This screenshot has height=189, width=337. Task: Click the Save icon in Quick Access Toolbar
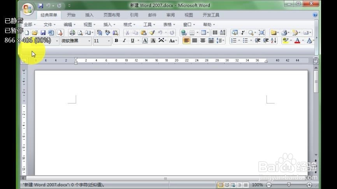pyautogui.click(x=40, y=6)
